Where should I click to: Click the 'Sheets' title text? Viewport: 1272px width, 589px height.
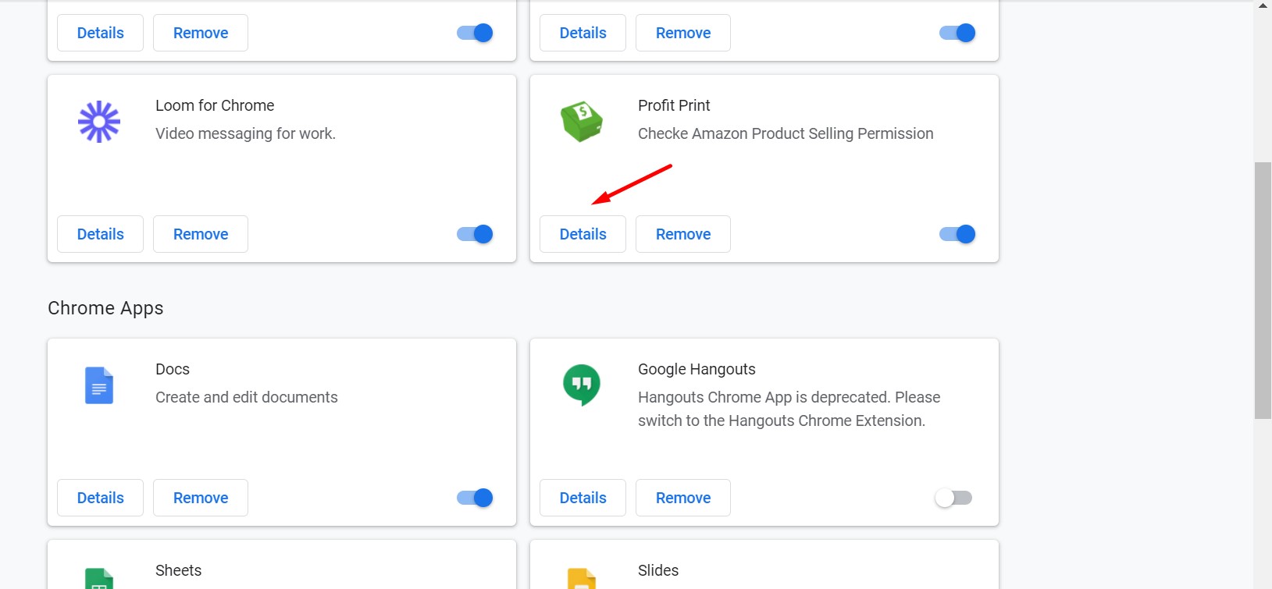tap(178, 570)
